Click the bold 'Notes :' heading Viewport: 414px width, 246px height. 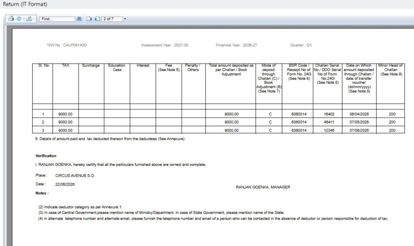tap(42, 193)
